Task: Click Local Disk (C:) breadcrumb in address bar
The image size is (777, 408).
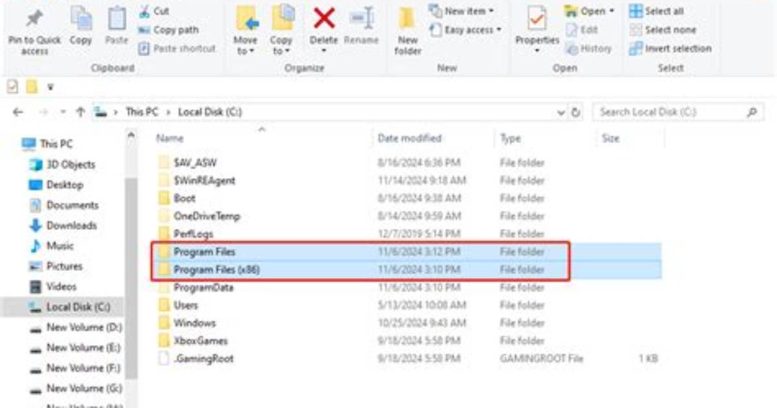Action: click(x=210, y=112)
